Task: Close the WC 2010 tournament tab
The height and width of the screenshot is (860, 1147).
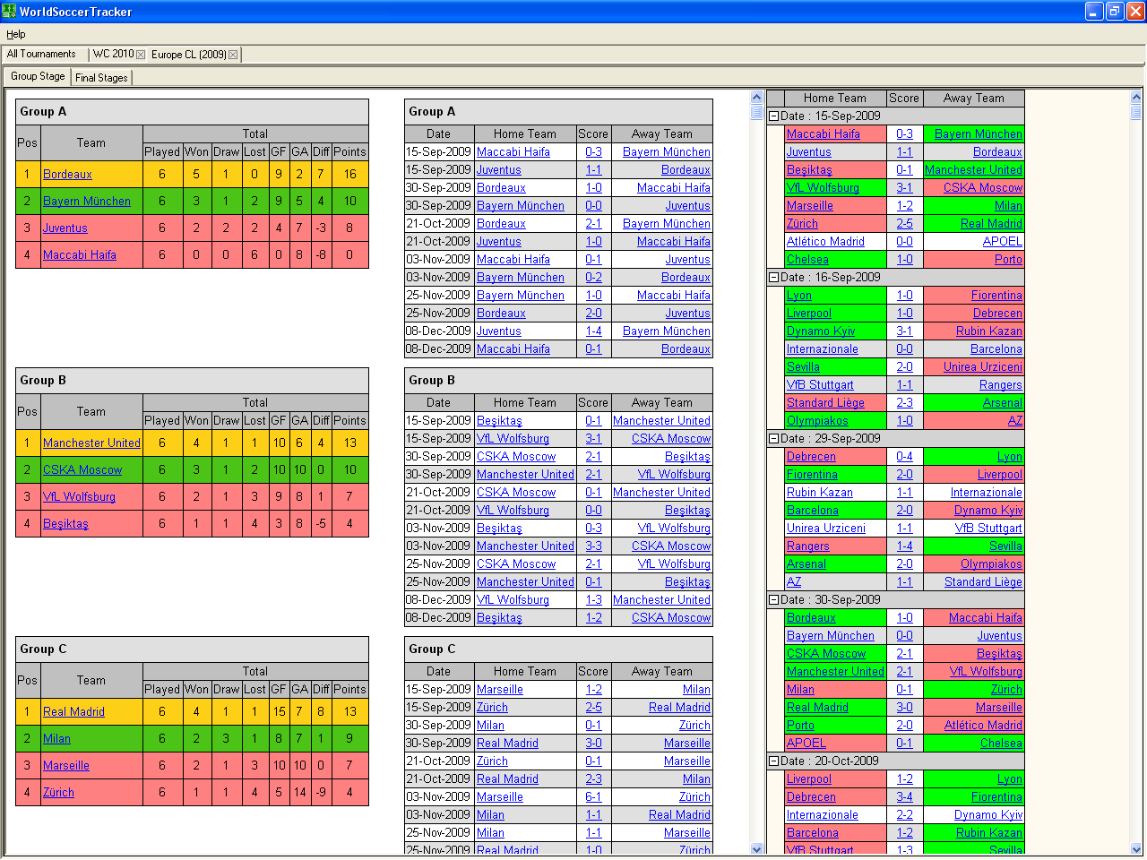Action: click(x=141, y=55)
